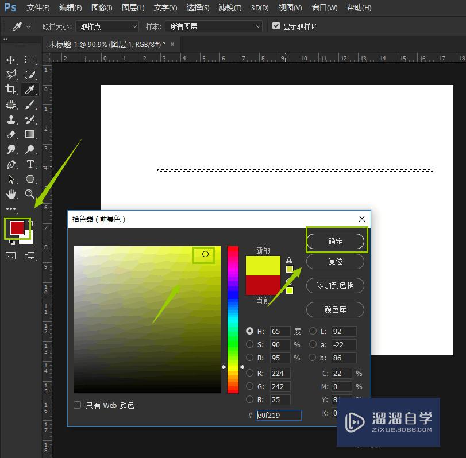The image size is (466, 458).
Task: Open the 样本 所有图层 dropdown
Action: pos(214,26)
